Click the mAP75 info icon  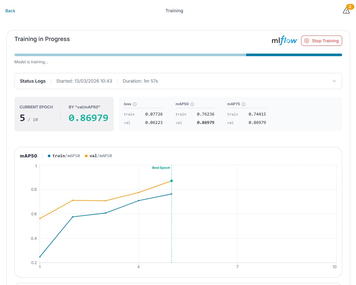point(243,104)
